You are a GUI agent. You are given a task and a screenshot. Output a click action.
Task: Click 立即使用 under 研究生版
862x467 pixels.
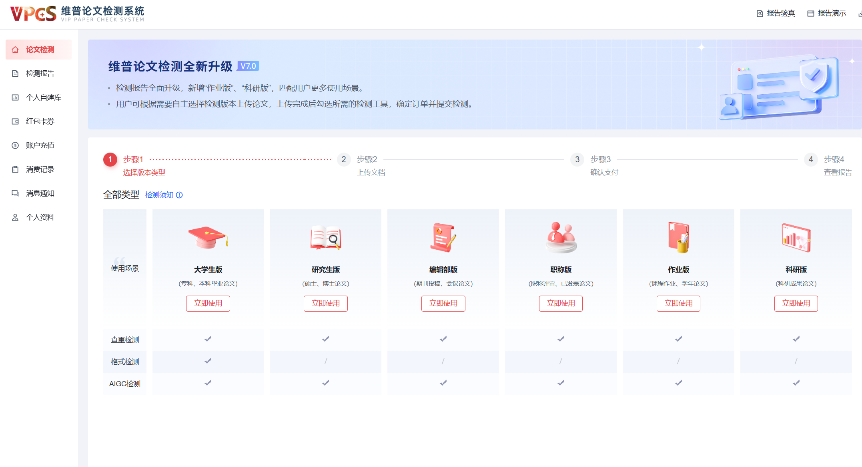pos(325,303)
